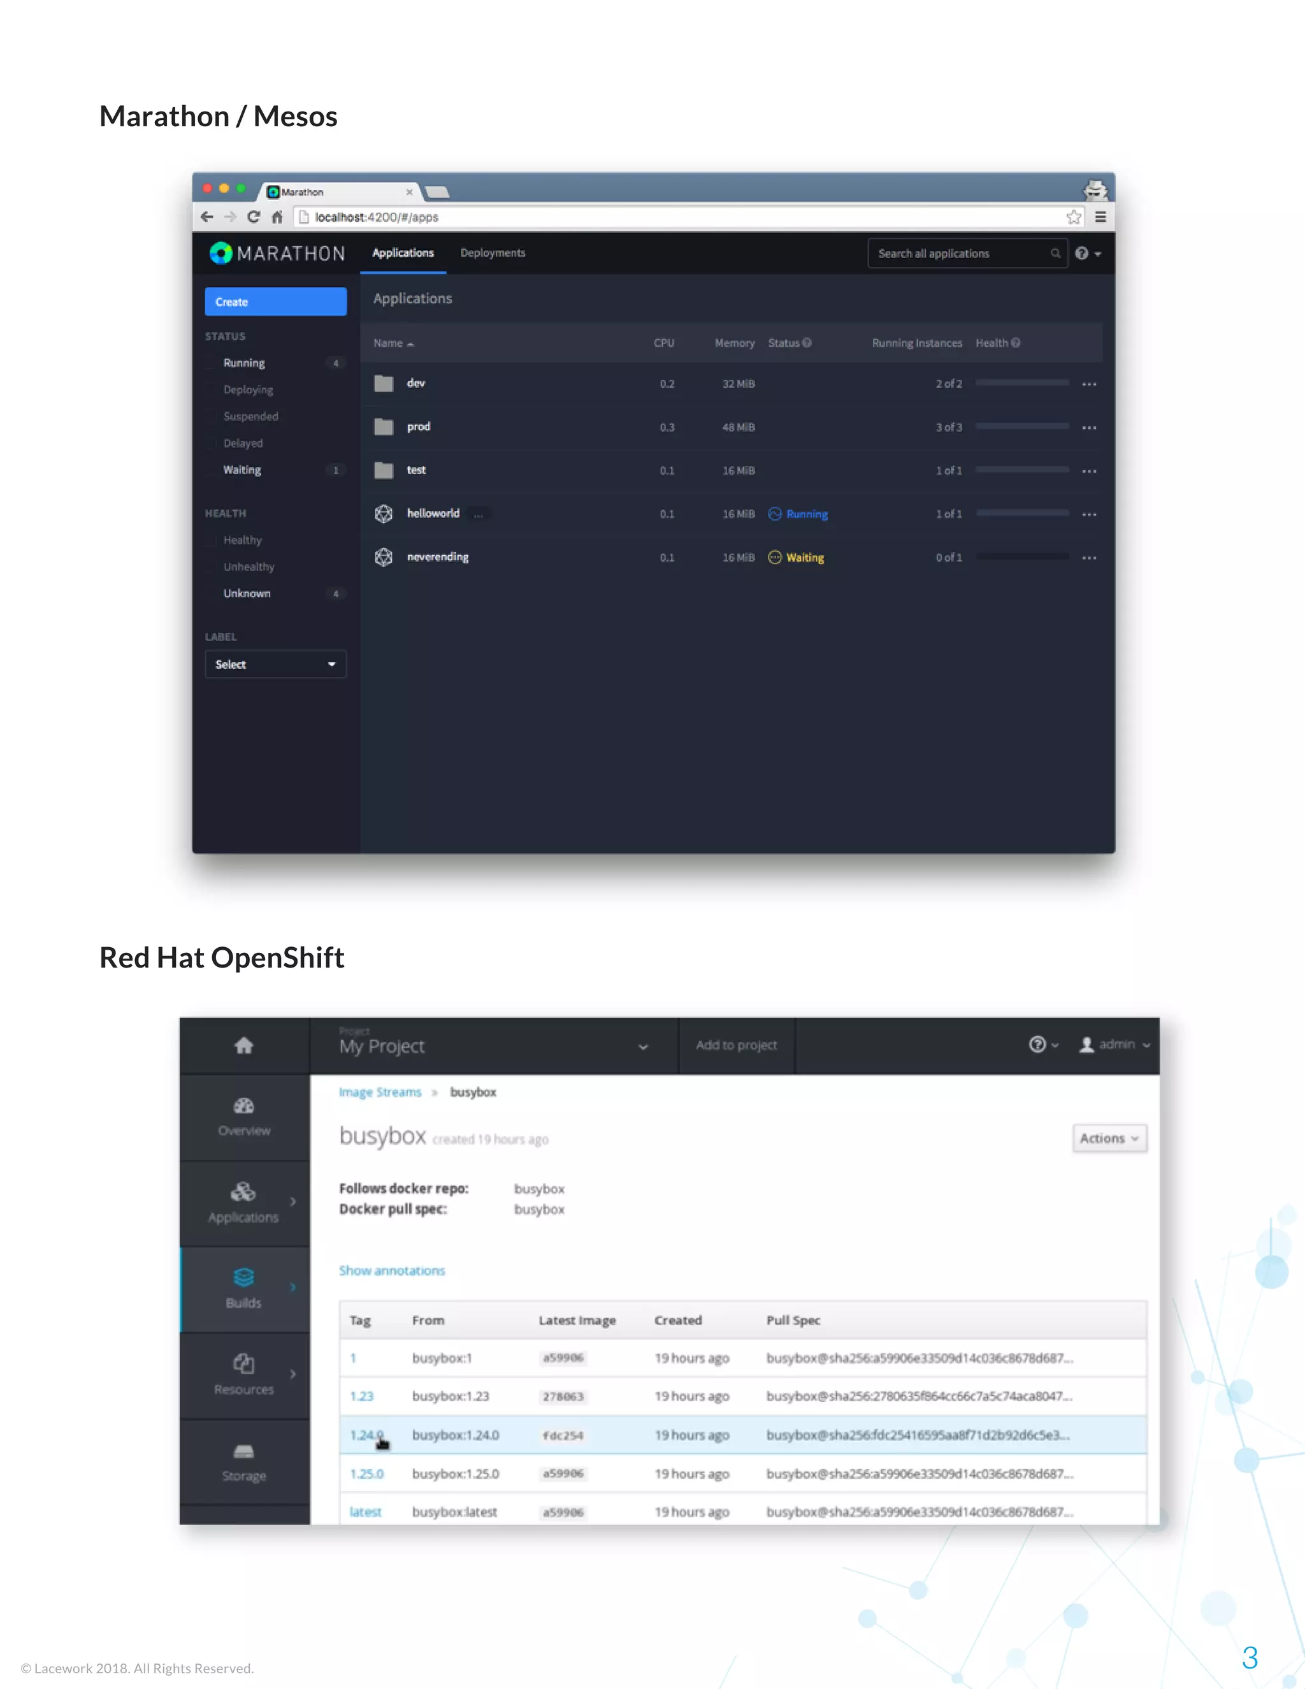Click the browser back arrow in Marathon window
This screenshot has width=1305, height=1689.
pos(206,217)
